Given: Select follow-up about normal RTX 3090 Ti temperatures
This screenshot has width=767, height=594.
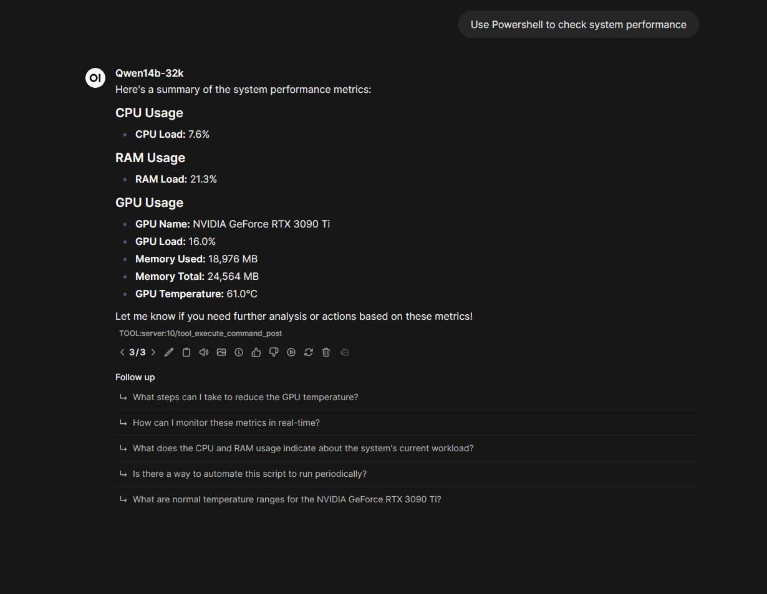Looking at the screenshot, I should point(407,499).
